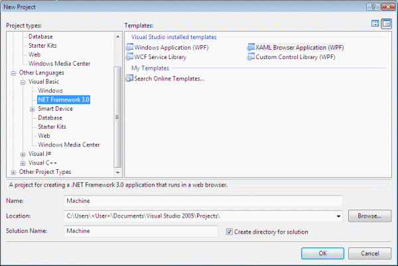Click the 'My Templates' group header
This screenshot has height=266, width=398.
(150, 68)
